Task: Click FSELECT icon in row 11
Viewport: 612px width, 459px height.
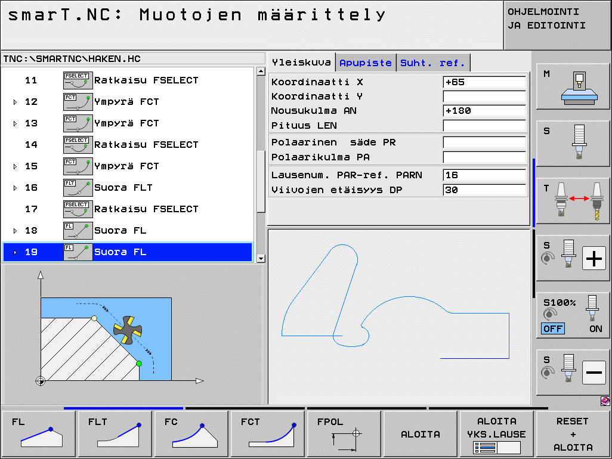Action: tap(78, 80)
